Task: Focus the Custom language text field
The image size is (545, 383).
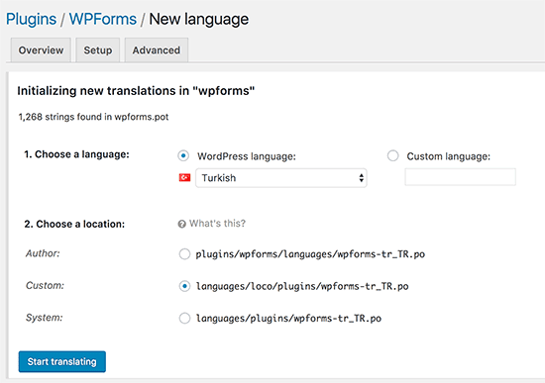Action: pyautogui.click(x=460, y=177)
